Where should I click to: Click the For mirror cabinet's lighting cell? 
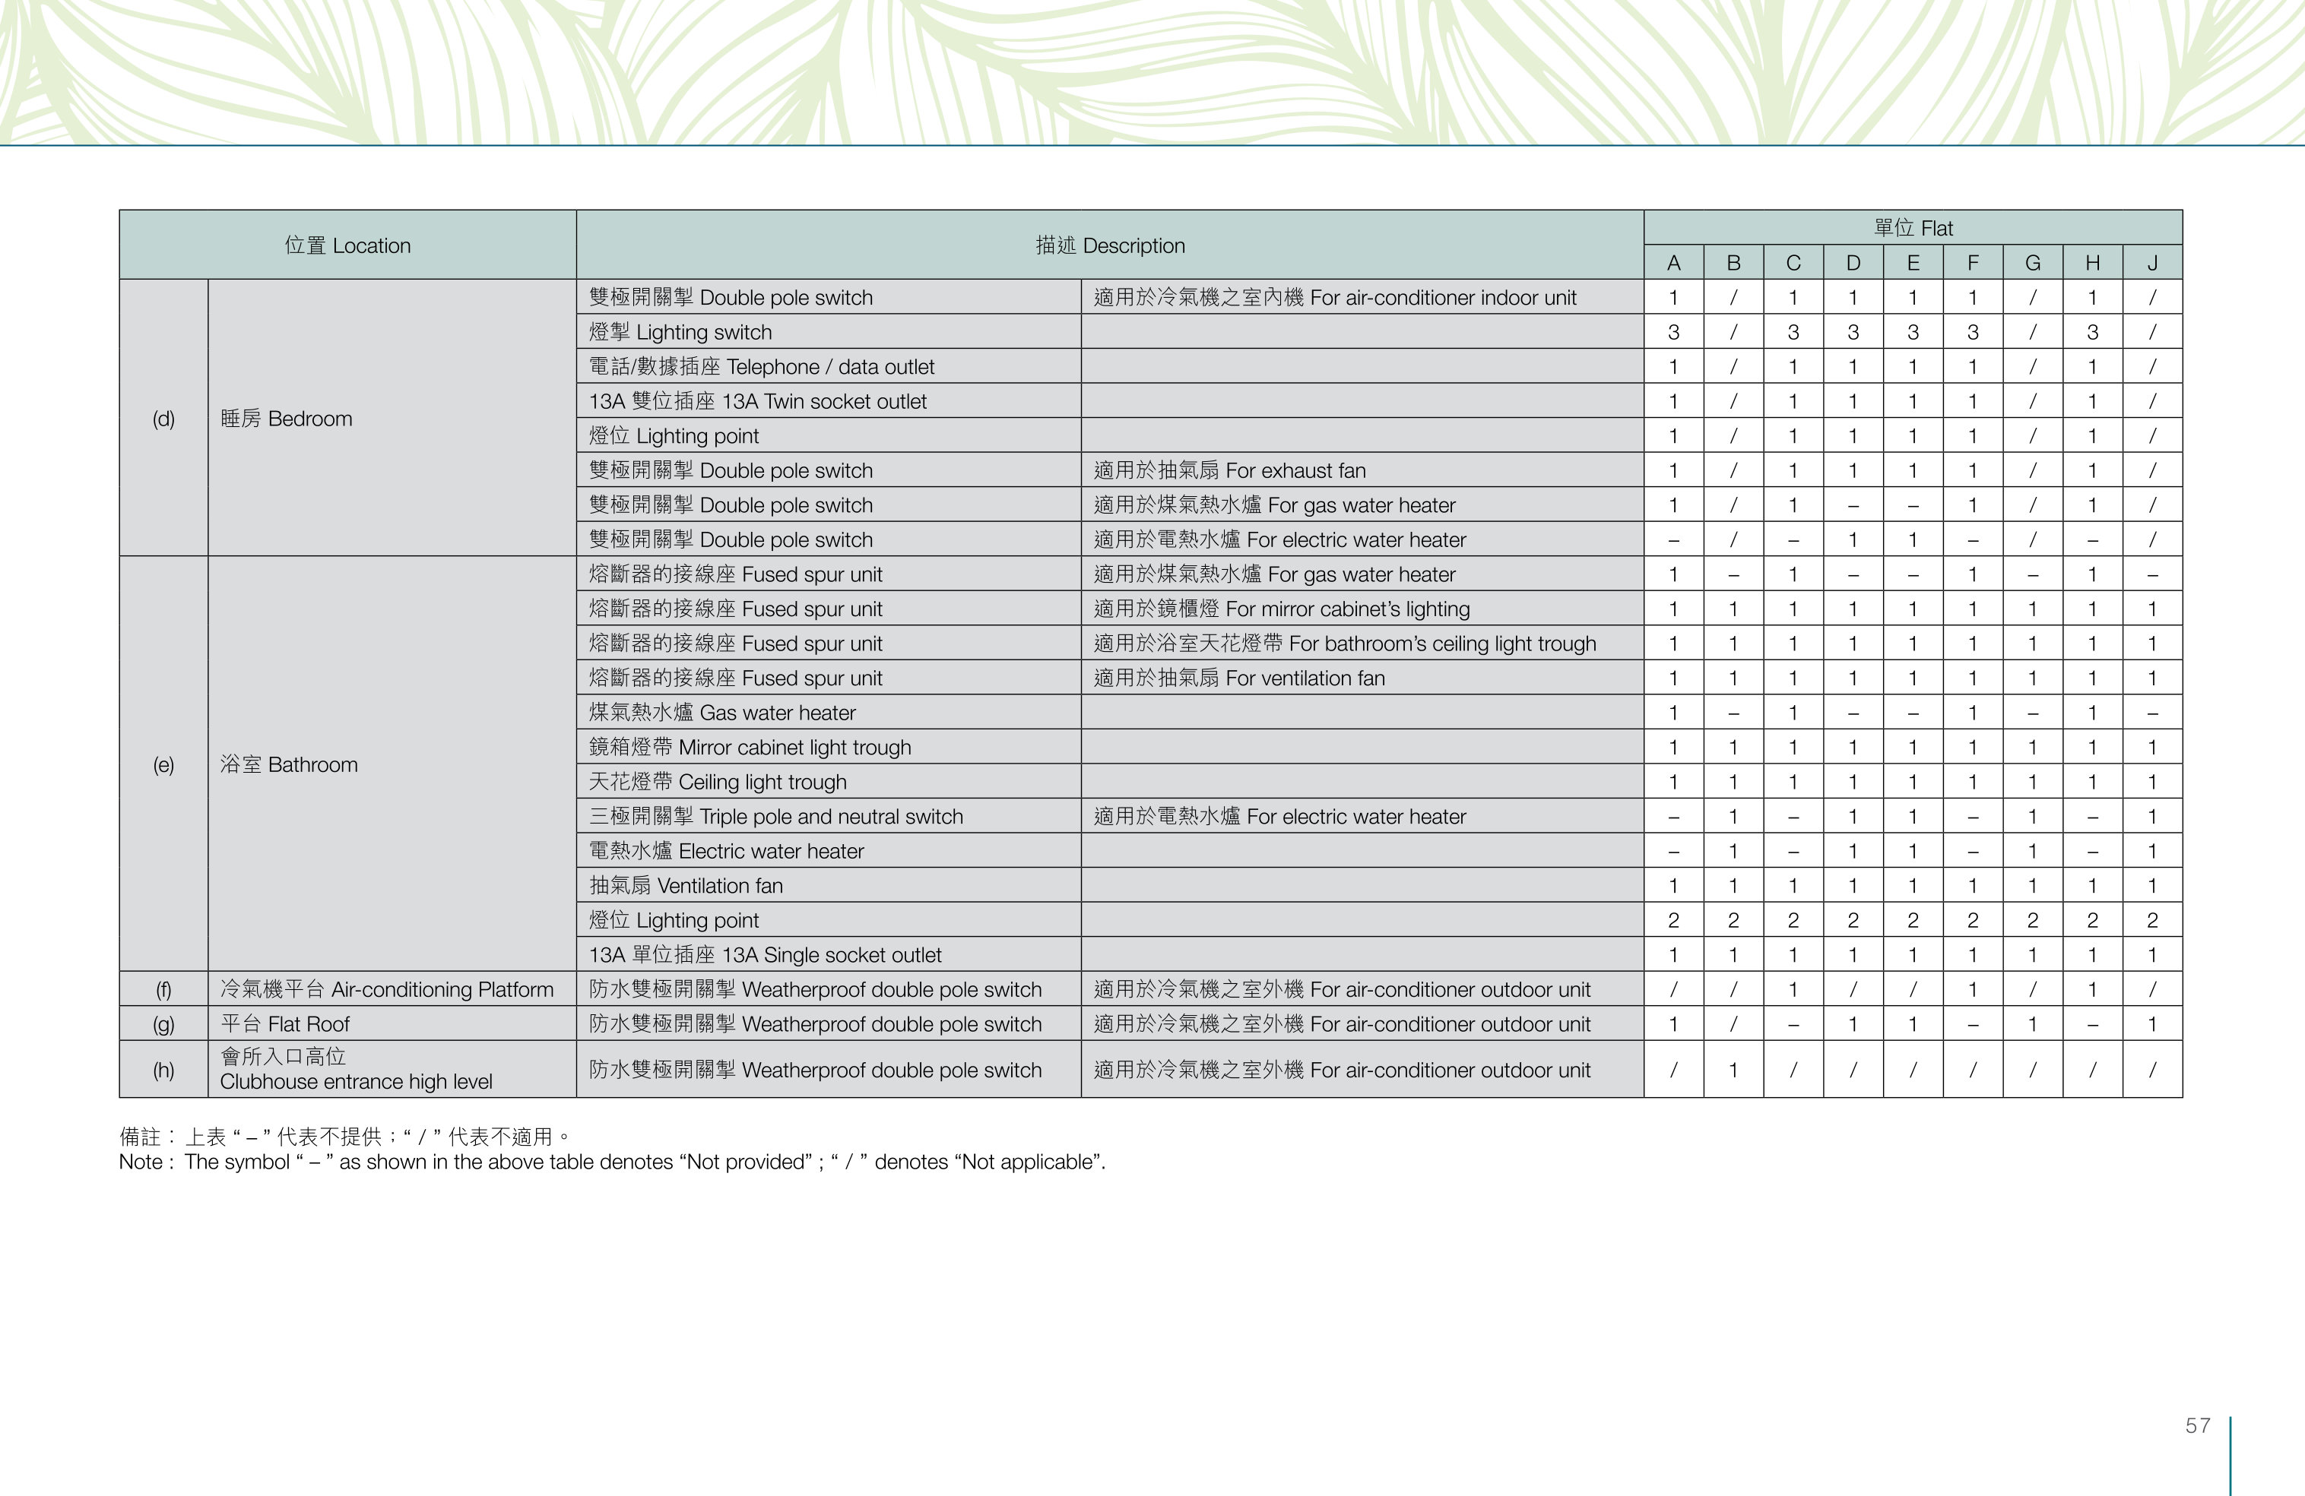click(1362, 609)
